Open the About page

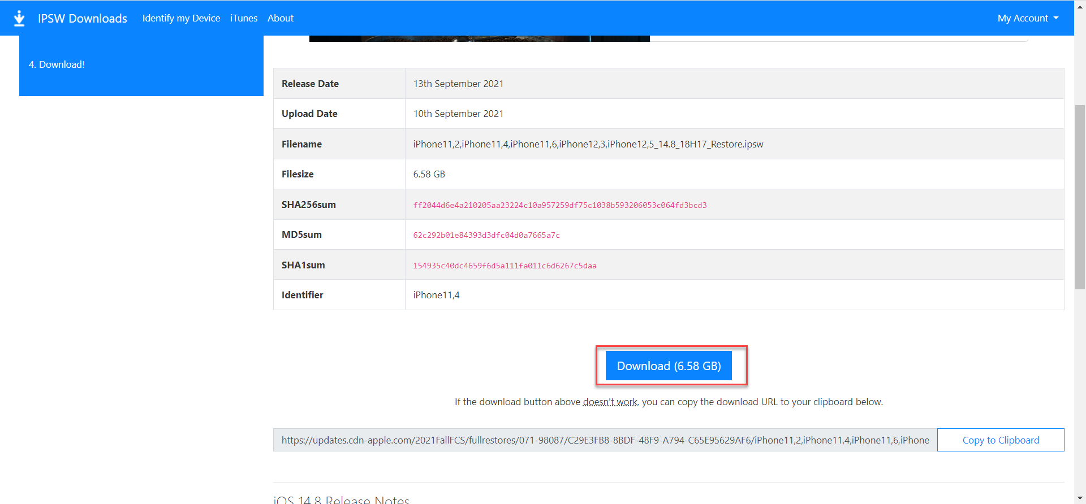click(281, 18)
